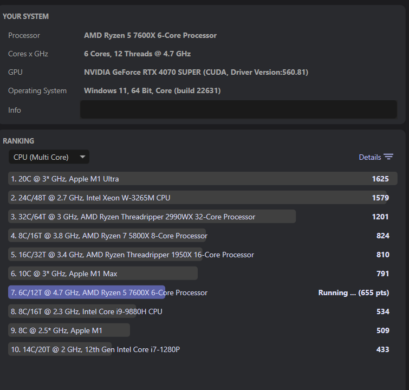Click the filter icon beside Details
This screenshot has width=409, height=390.
(x=388, y=157)
